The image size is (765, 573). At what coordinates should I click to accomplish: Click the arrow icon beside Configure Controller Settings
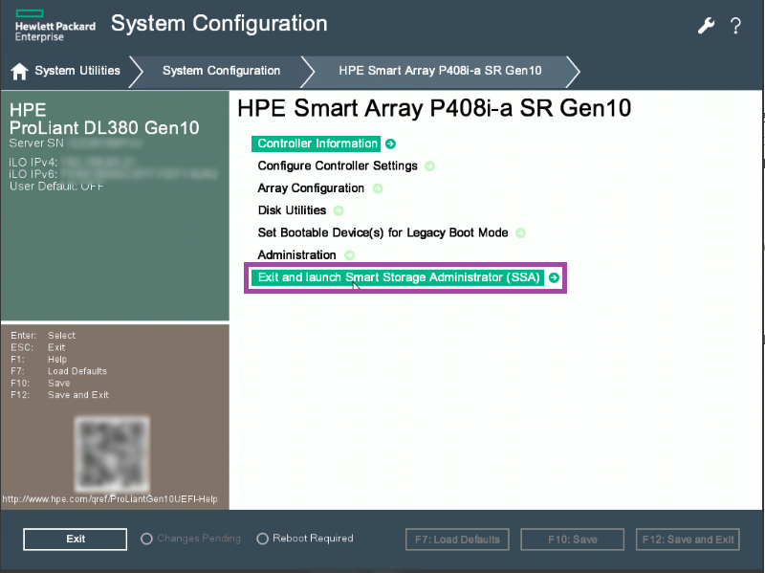coord(429,165)
